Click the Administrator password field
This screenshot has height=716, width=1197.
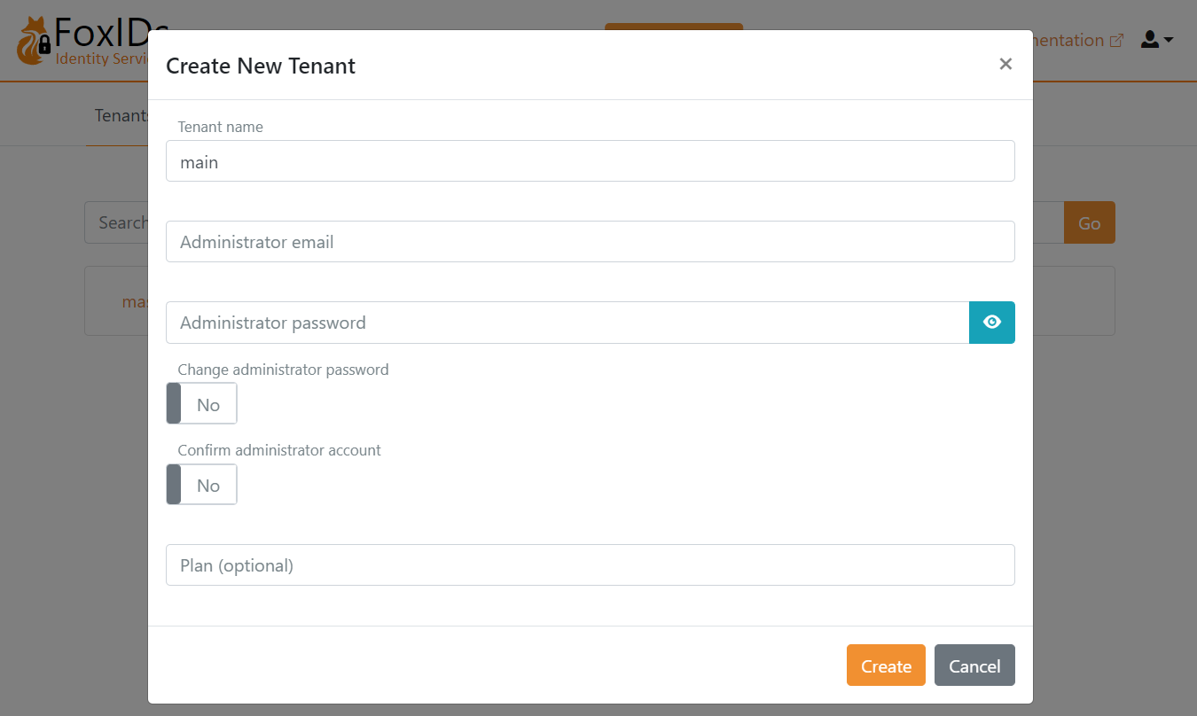point(567,323)
